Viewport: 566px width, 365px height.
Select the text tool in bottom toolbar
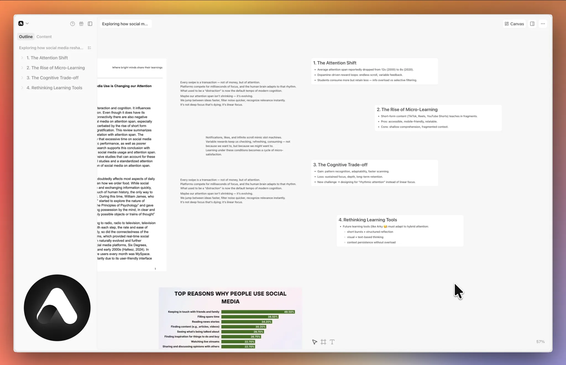coord(332,342)
